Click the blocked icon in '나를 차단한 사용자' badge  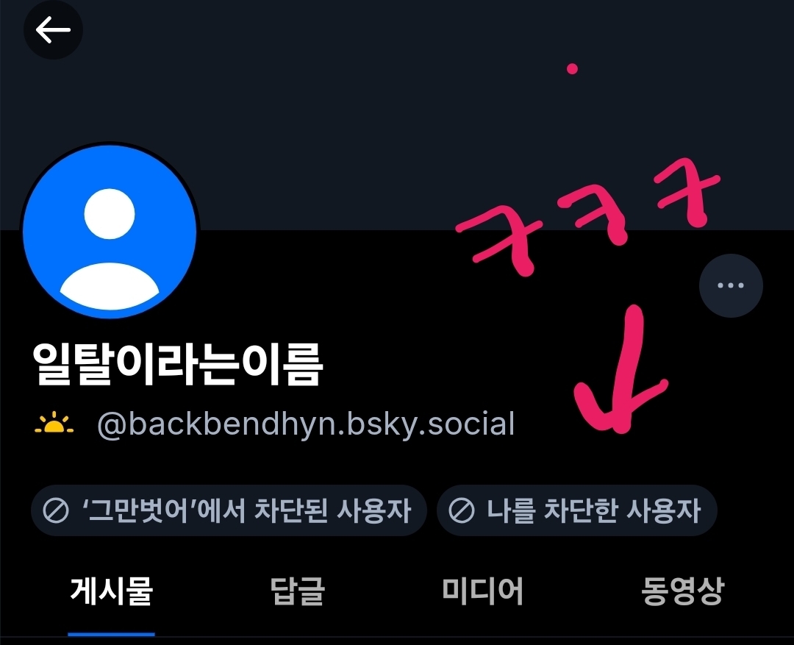point(461,510)
